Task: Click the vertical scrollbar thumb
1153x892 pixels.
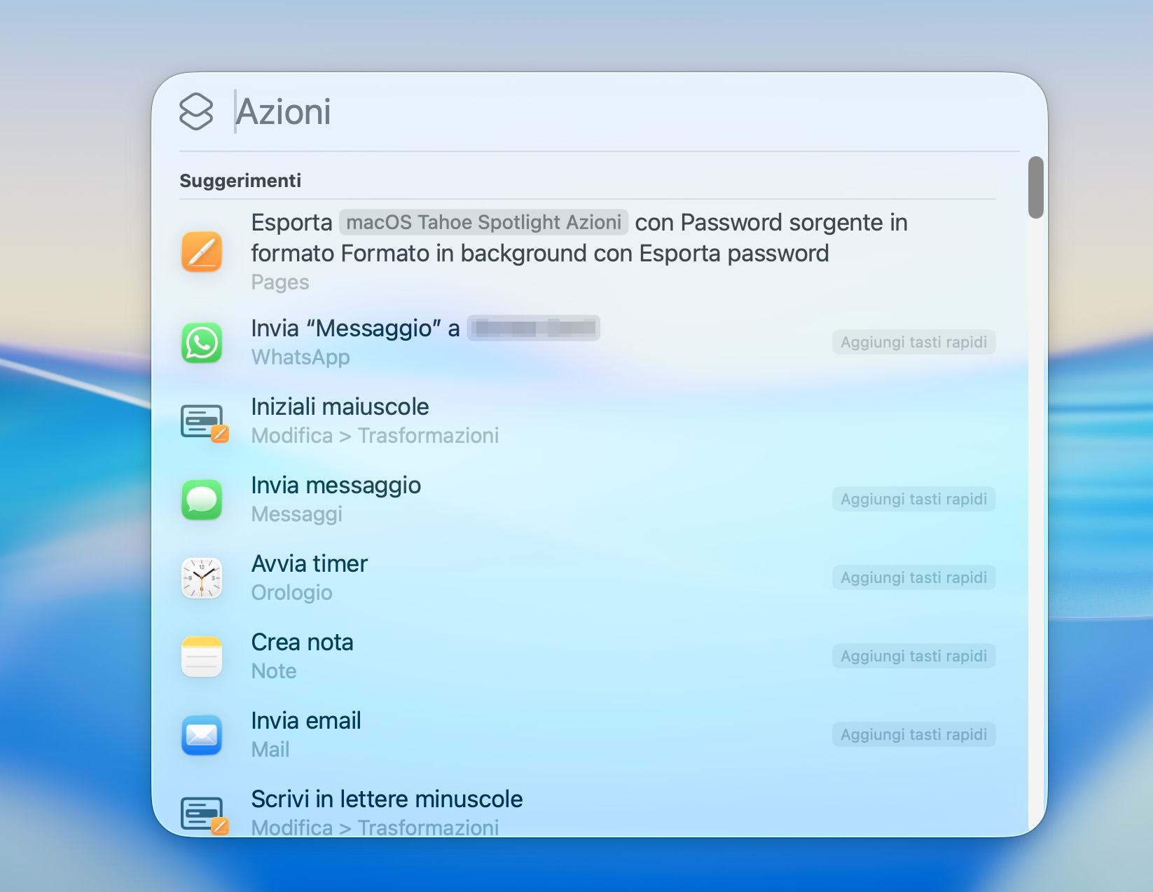Action: click(1036, 187)
